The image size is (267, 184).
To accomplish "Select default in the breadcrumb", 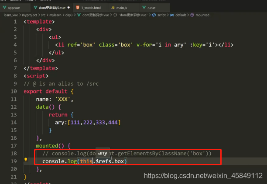I will point(181,15).
